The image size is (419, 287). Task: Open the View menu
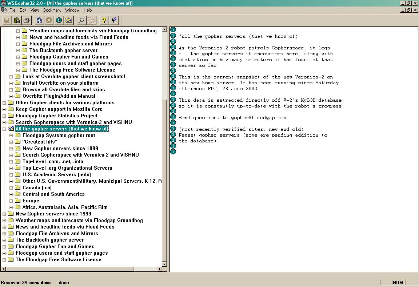click(35, 10)
